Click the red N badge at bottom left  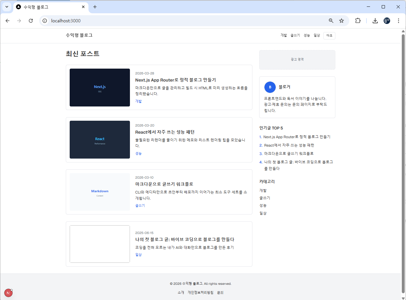click(x=8, y=293)
